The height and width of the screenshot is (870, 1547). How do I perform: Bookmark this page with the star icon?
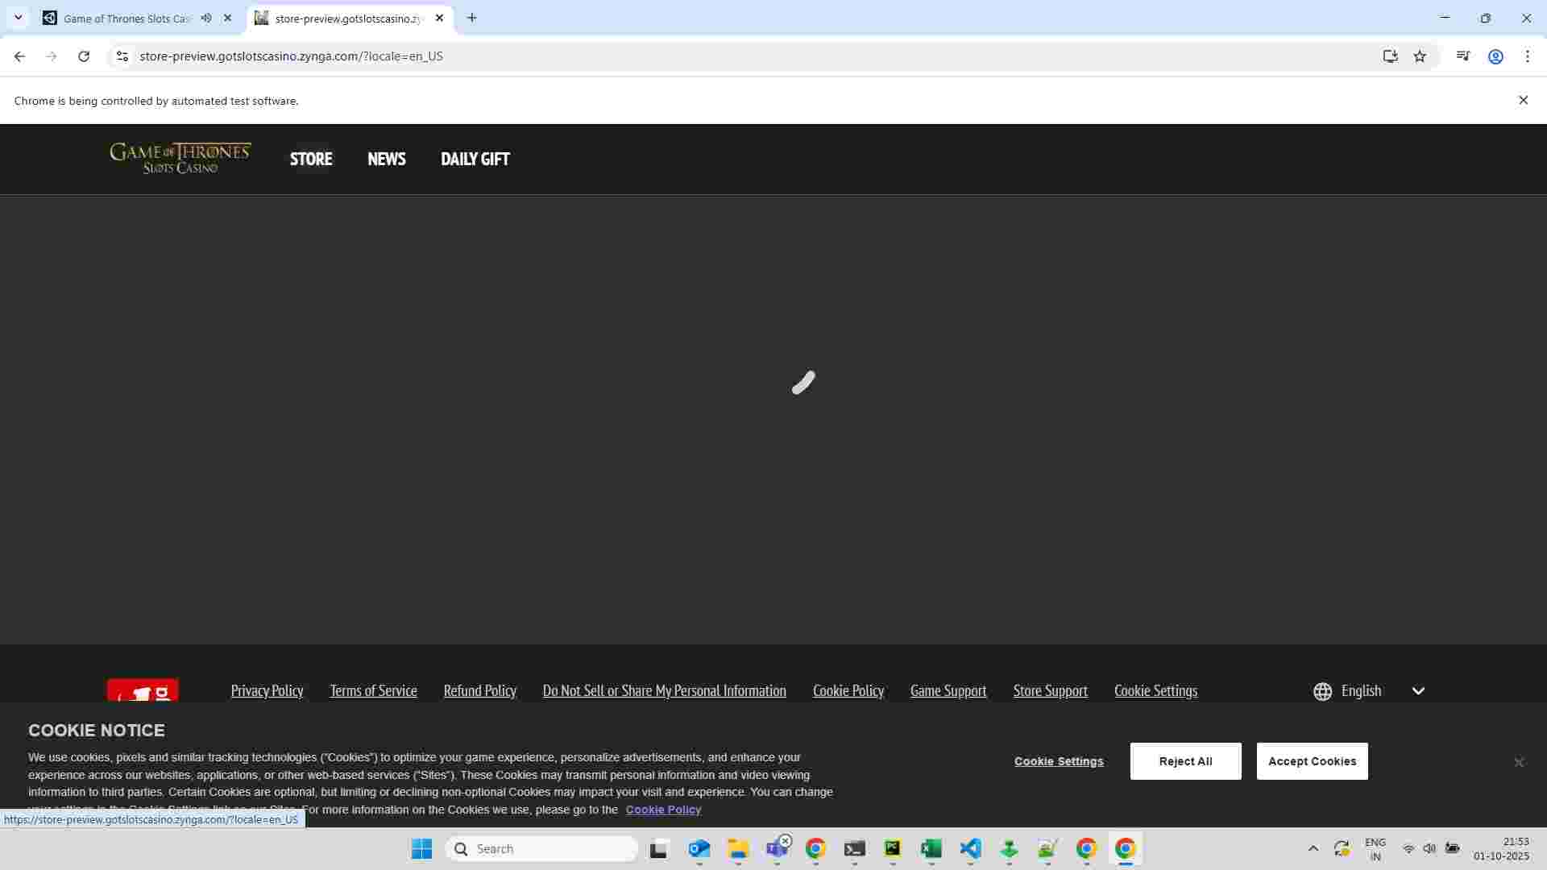[x=1420, y=56]
